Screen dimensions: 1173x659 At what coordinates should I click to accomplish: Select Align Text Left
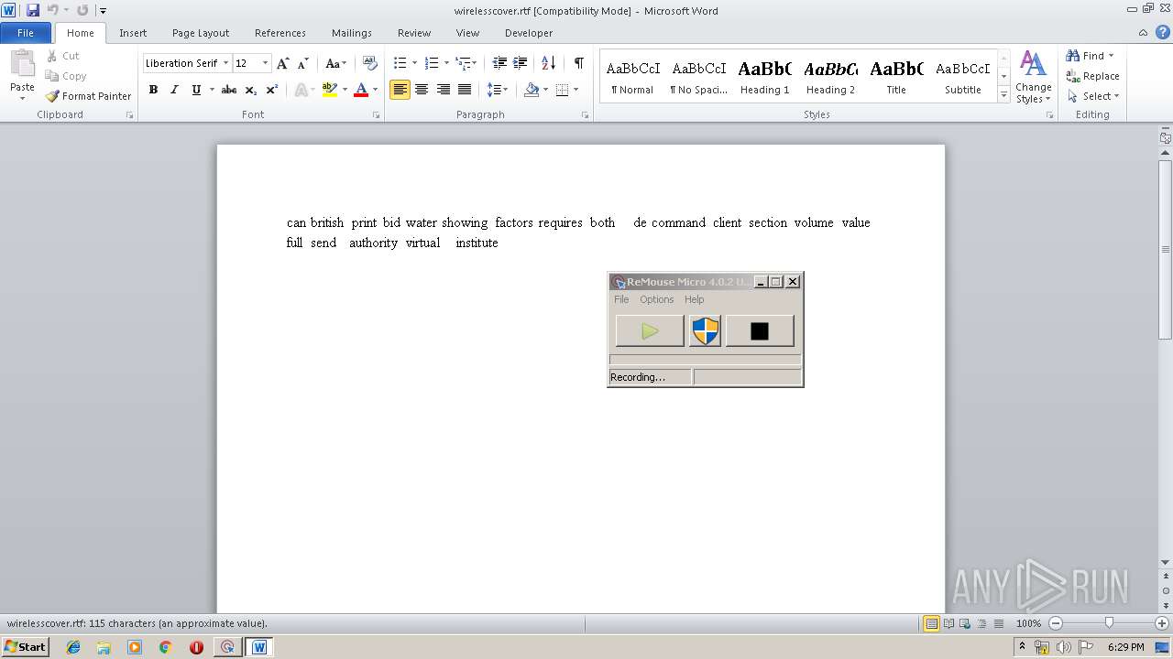pyautogui.click(x=400, y=90)
